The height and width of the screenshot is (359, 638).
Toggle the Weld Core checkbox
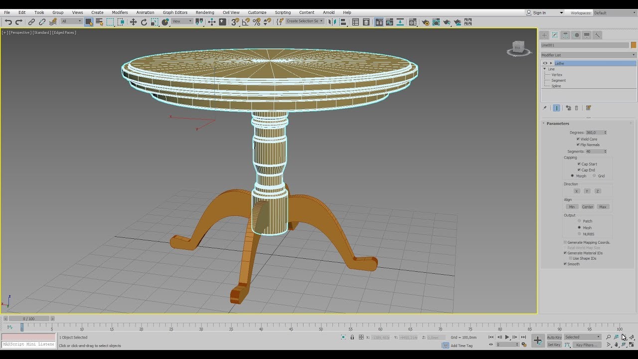pos(578,139)
